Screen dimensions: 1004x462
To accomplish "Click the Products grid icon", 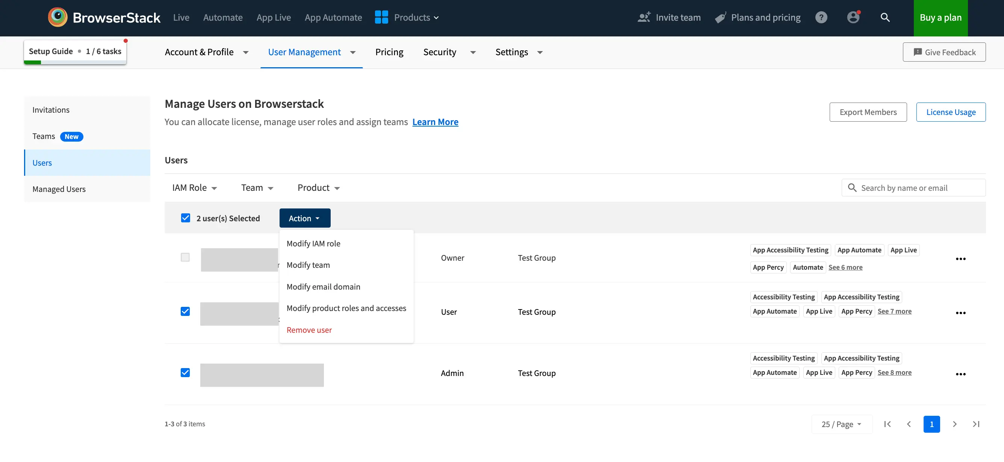I will tap(381, 18).
